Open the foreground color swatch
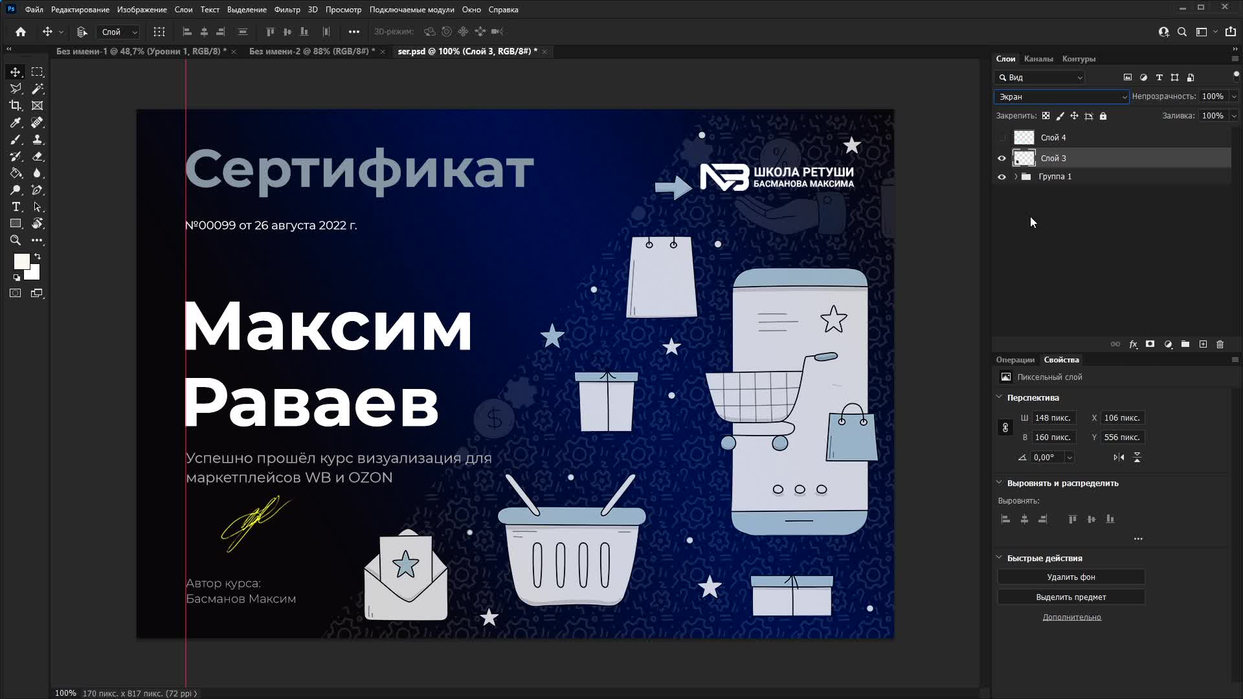This screenshot has width=1243, height=699. click(x=21, y=261)
